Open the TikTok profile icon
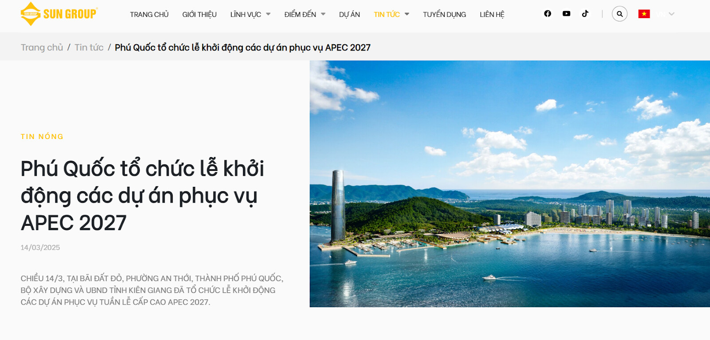The image size is (710, 340). (585, 14)
